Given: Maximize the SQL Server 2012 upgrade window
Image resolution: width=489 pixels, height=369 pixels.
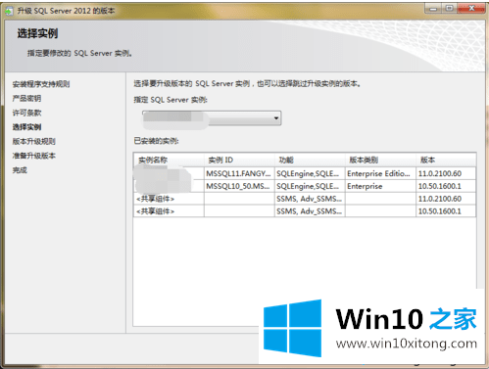Looking at the screenshot, I should 450,9.
